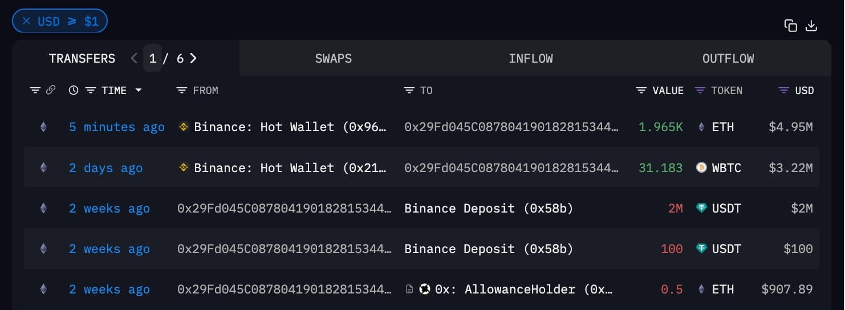Go to the next transfers page
This screenshot has height=310, width=845.
click(x=193, y=58)
